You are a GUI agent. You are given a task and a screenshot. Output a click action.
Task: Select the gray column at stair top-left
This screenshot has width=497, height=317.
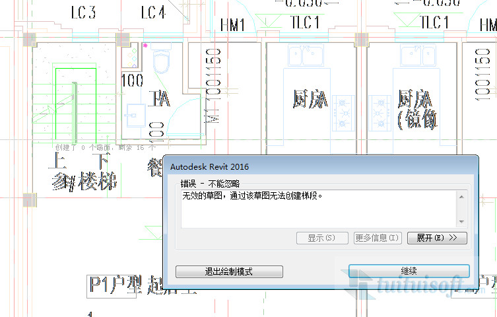click(28, 40)
